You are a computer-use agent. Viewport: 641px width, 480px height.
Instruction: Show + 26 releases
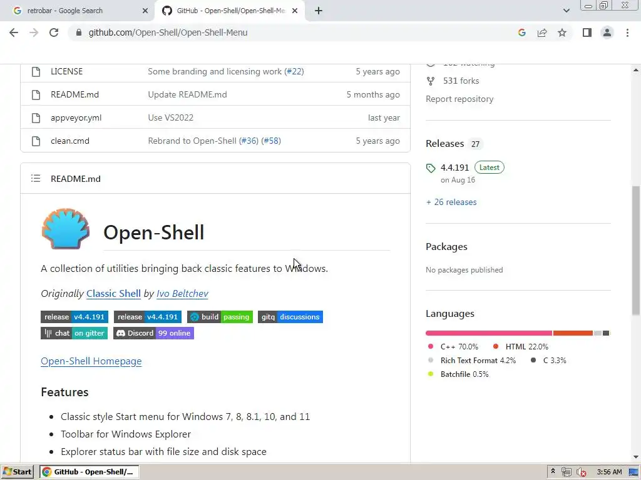coord(451,202)
